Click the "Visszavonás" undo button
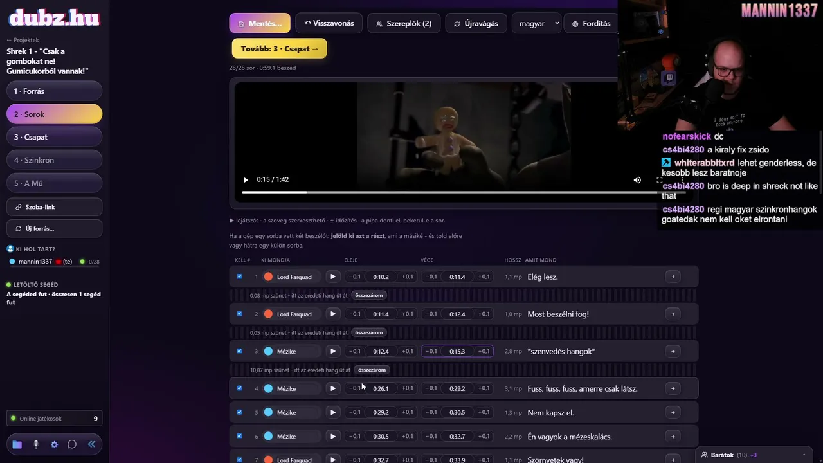Viewport: 823px width, 463px height. coord(329,24)
